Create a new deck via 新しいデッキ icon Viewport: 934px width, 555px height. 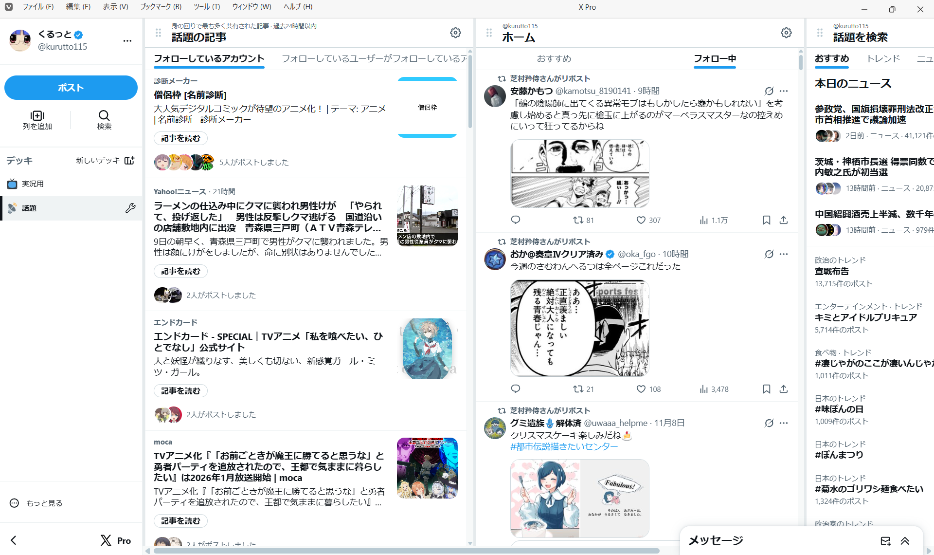[x=129, y=161]
